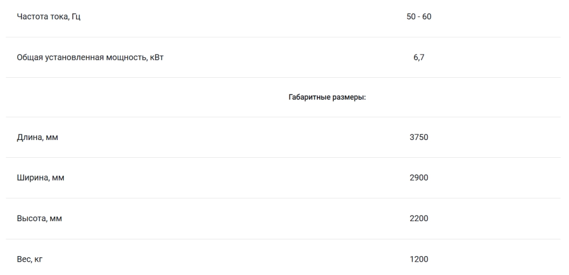Image resolution: width=569 pixels, height=275 pixels.
Task: Click the word 'мощность' in the power row
Action: [127, 58]
